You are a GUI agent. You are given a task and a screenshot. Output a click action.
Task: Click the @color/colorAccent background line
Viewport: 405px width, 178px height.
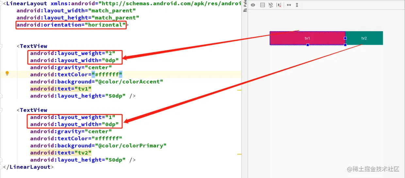tap(97, 82)
